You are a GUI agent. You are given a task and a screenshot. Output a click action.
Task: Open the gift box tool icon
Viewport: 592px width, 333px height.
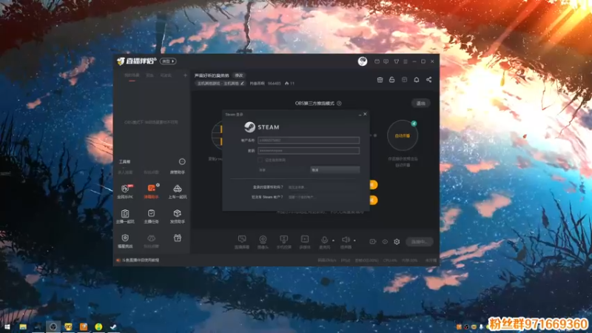pyautogui.click(x=178, y=238)
